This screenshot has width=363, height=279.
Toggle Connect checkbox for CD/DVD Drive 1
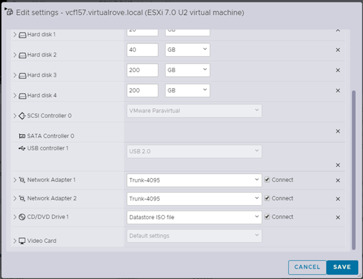pyautogui.click(x=267, y=217)
